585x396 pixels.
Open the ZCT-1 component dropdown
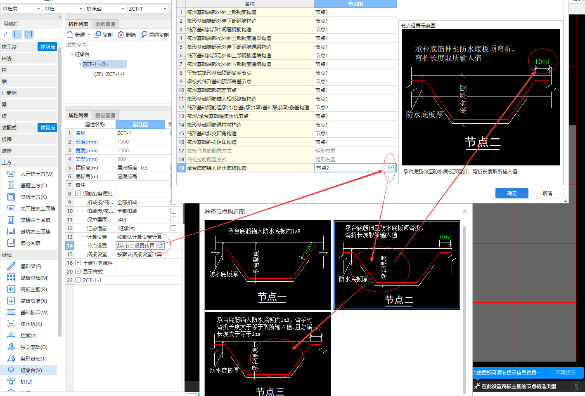pos(147,9)
